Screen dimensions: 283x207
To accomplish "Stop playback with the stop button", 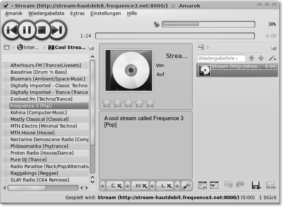I will coord(41,30).
